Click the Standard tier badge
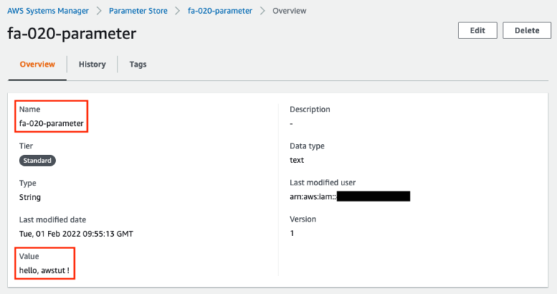557x294 pixels. click(x=37, y=161)
